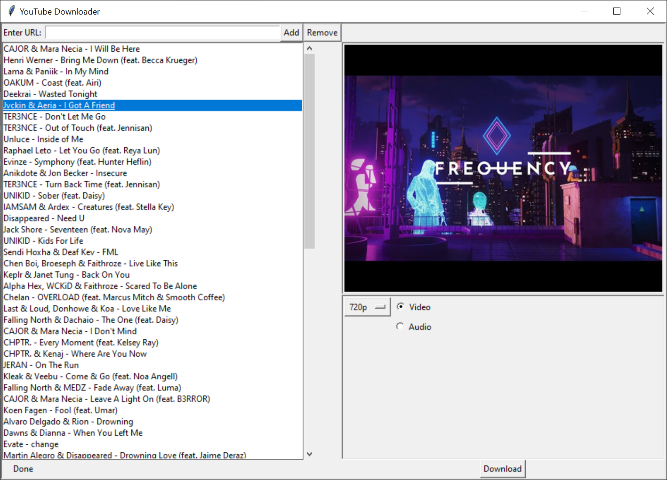Select the highlighted Jvckin & Aeria track
Screen dimensions: 667x480
point(59,105)
